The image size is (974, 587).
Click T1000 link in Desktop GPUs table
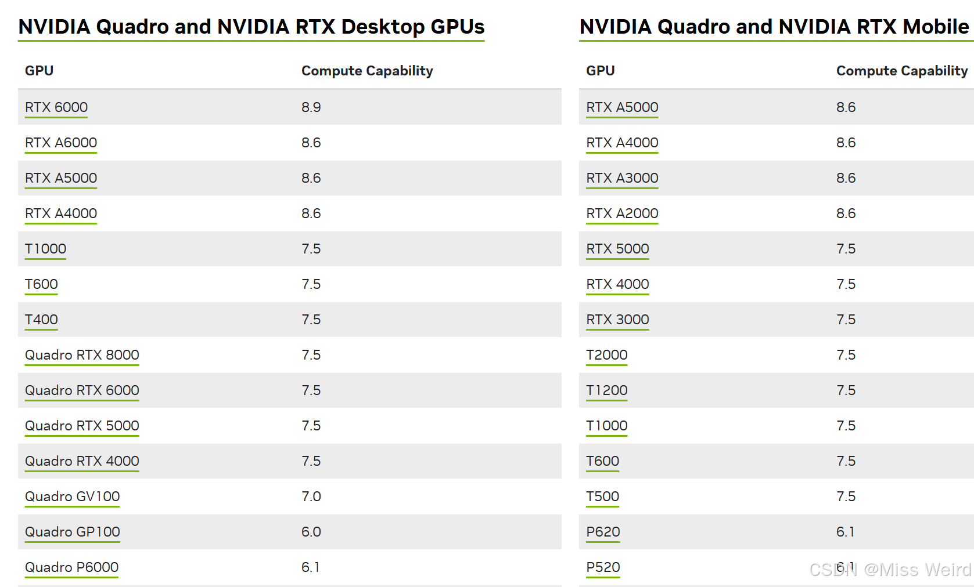coord(45,249)
